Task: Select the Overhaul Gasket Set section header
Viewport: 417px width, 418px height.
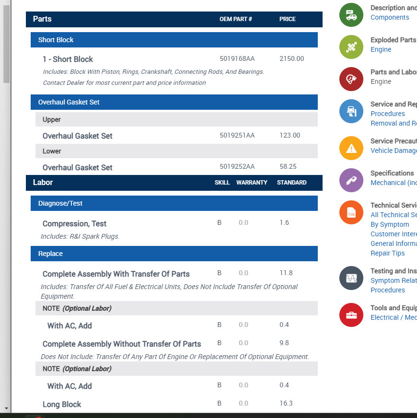Action: [x=174, y=102]
